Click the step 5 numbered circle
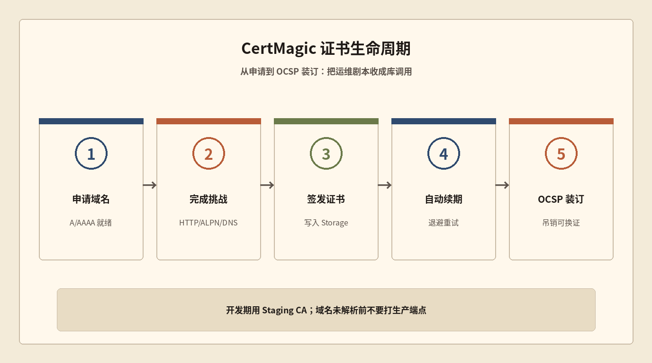The width and height of the screenshot is (652, 363). [561, 154]
